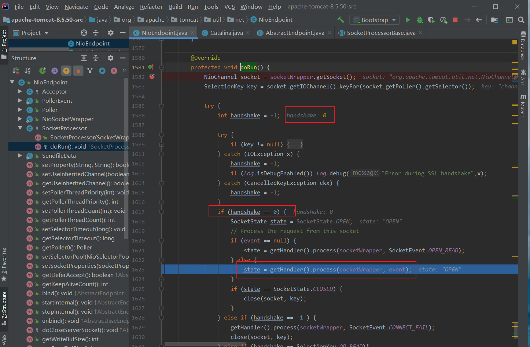Build the project with hammer icon
Screen dimensions: 530x347
[x=341, y=19]
